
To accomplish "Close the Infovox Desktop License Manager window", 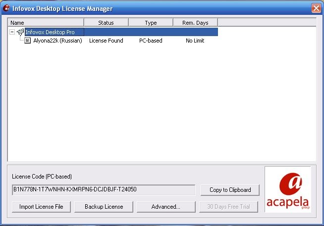I will point(316,8).
